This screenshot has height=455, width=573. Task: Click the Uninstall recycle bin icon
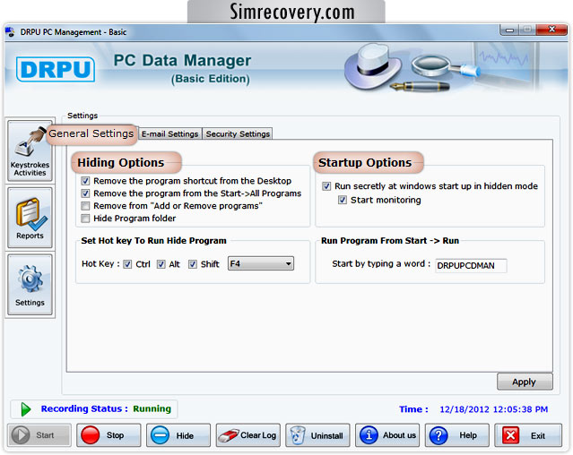(x=298, y=435)
